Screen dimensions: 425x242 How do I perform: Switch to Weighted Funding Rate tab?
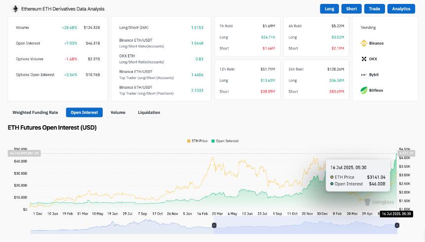coord(35,112)
